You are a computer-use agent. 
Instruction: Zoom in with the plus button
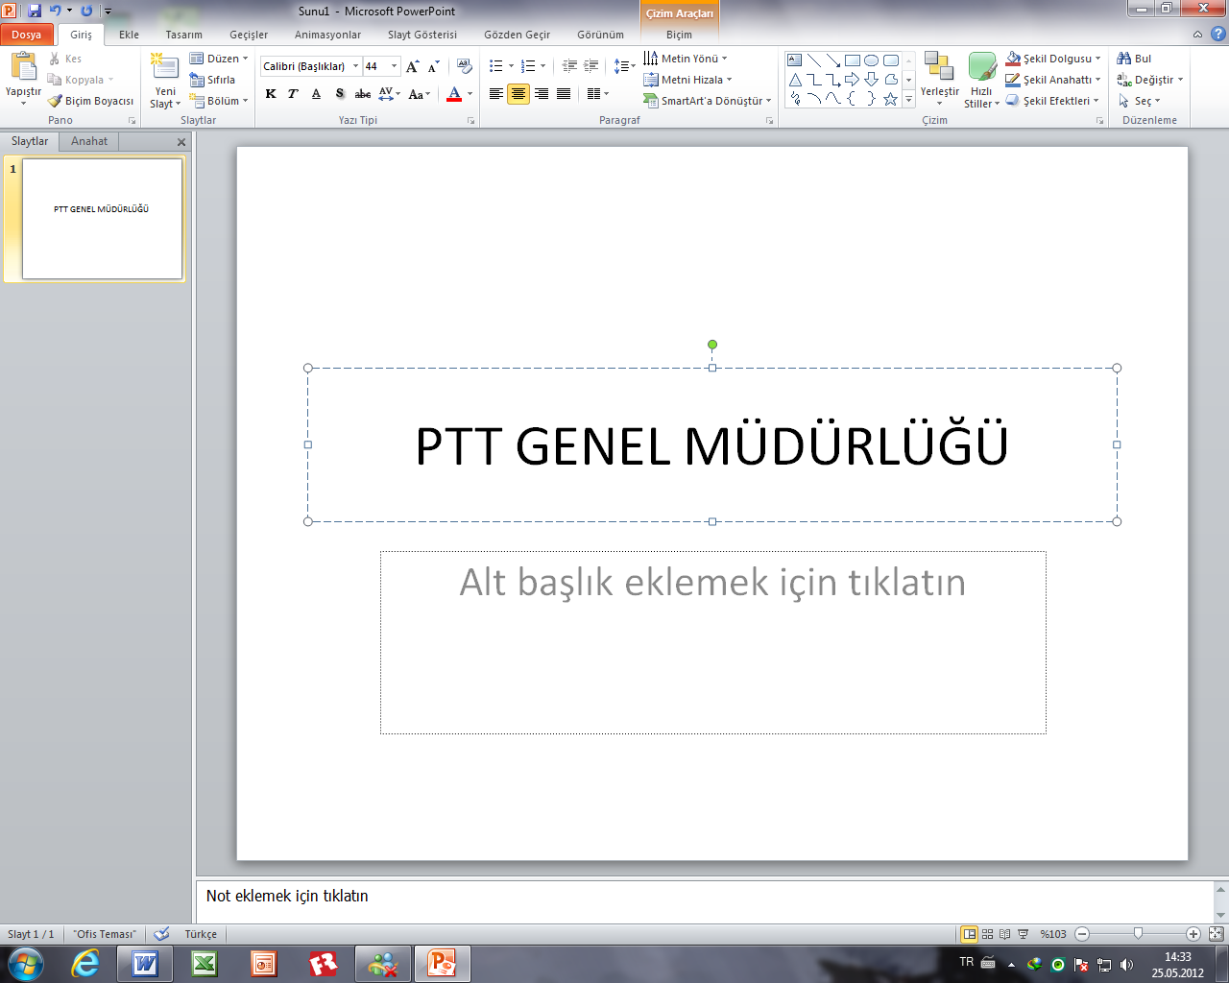coord(1193,934)
